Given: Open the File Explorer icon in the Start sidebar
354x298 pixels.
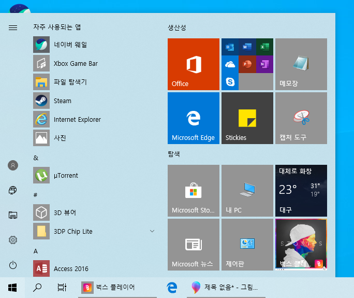Looking at the screenshot, I should [x=13, y=215].
